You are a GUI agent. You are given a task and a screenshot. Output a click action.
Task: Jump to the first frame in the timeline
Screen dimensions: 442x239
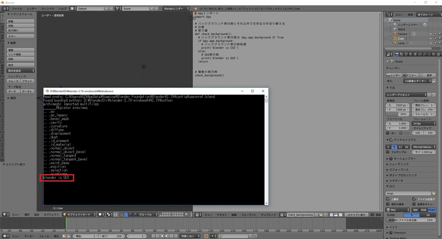point(153,236)
